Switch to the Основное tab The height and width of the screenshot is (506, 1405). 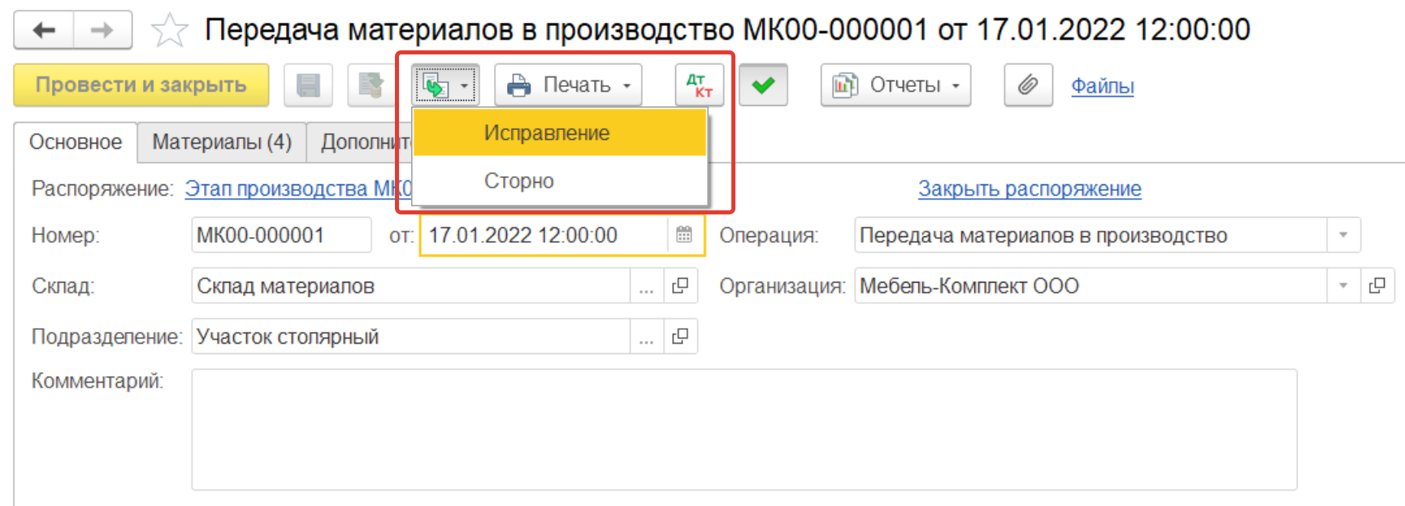pyautogui.click(x=76, y=142)
